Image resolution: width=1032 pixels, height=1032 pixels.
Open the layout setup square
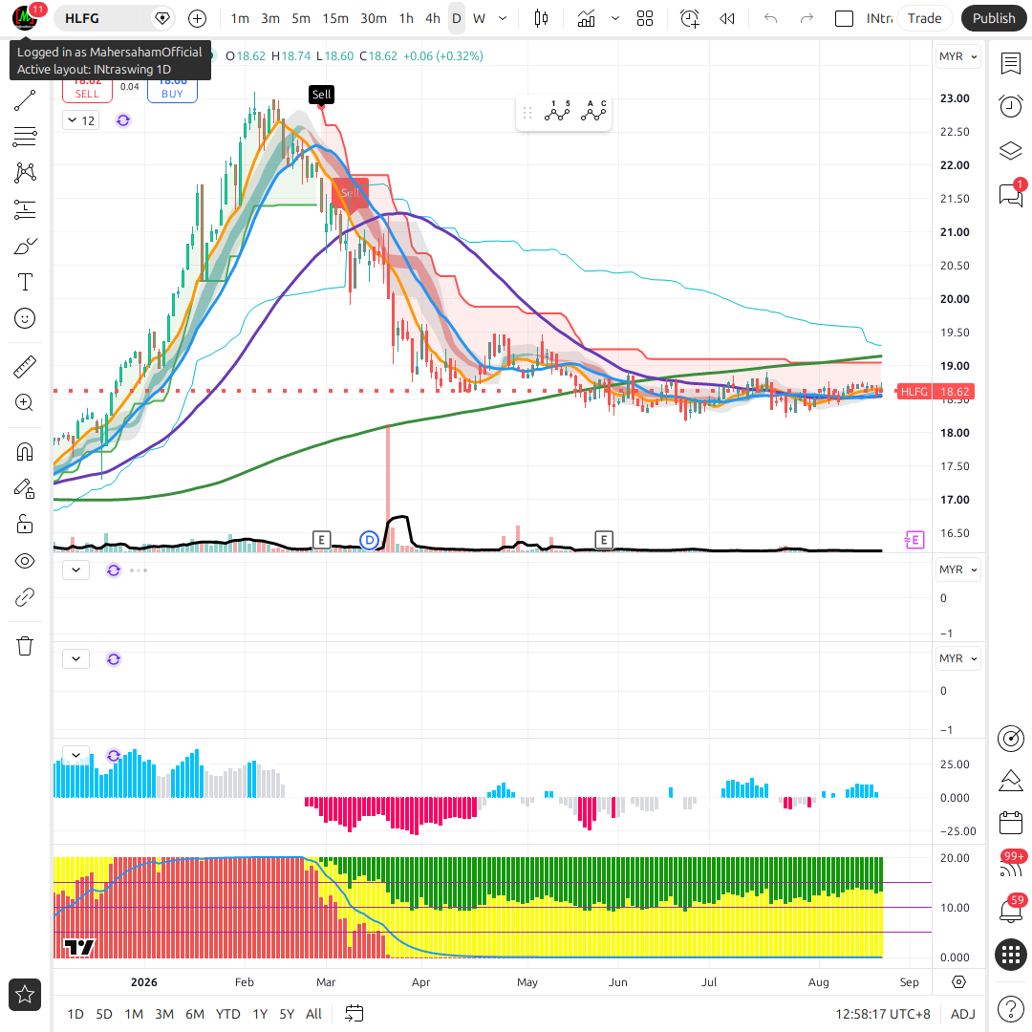844,18
